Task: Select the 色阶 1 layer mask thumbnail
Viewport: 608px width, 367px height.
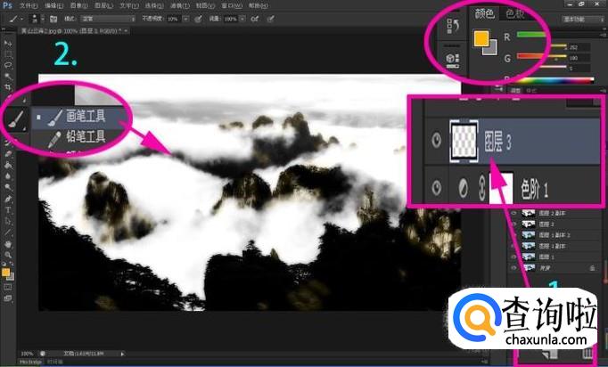Action: [x=501, y=187]
